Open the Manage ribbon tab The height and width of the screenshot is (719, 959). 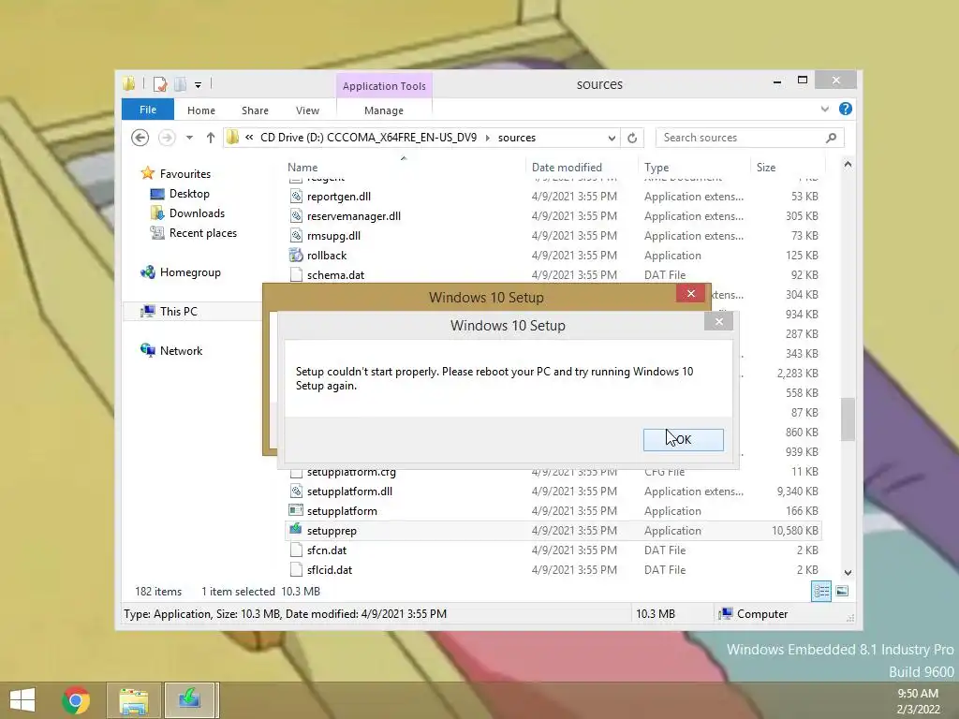(384, 110)
